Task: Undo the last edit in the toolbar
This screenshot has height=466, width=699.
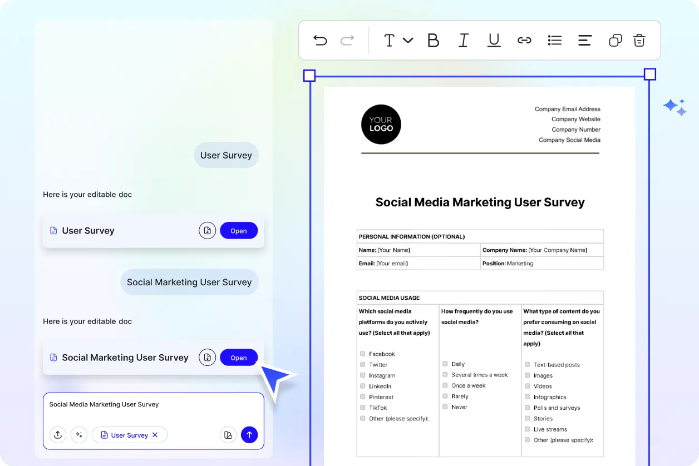Action: [x=320, y=39]
